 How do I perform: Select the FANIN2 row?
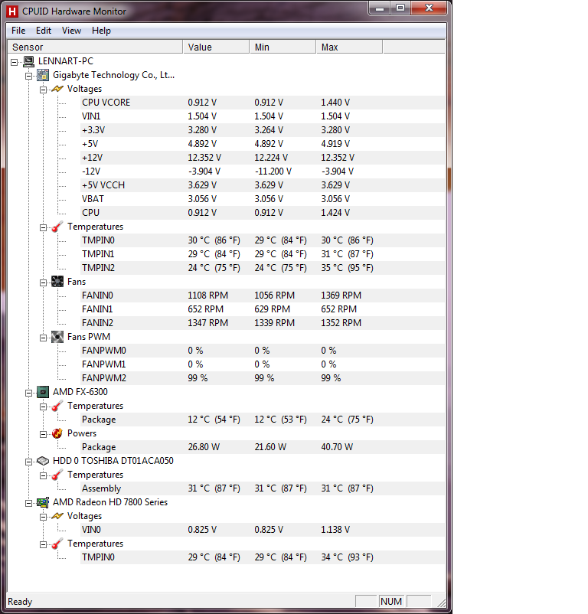[x=263, y=323]
